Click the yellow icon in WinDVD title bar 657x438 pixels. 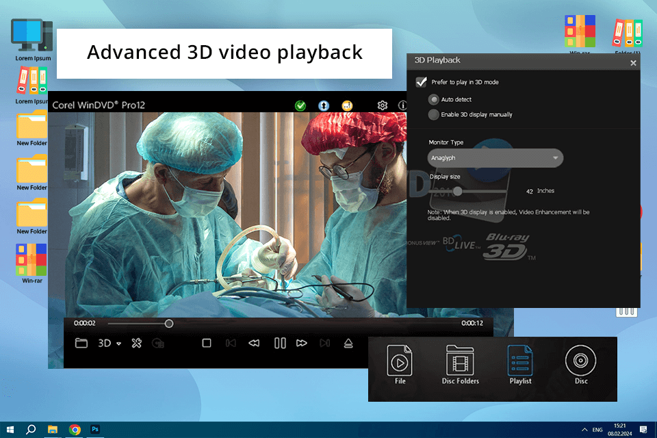pos(347,105)
